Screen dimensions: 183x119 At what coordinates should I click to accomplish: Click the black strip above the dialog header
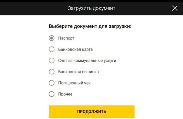pos(91,1)
